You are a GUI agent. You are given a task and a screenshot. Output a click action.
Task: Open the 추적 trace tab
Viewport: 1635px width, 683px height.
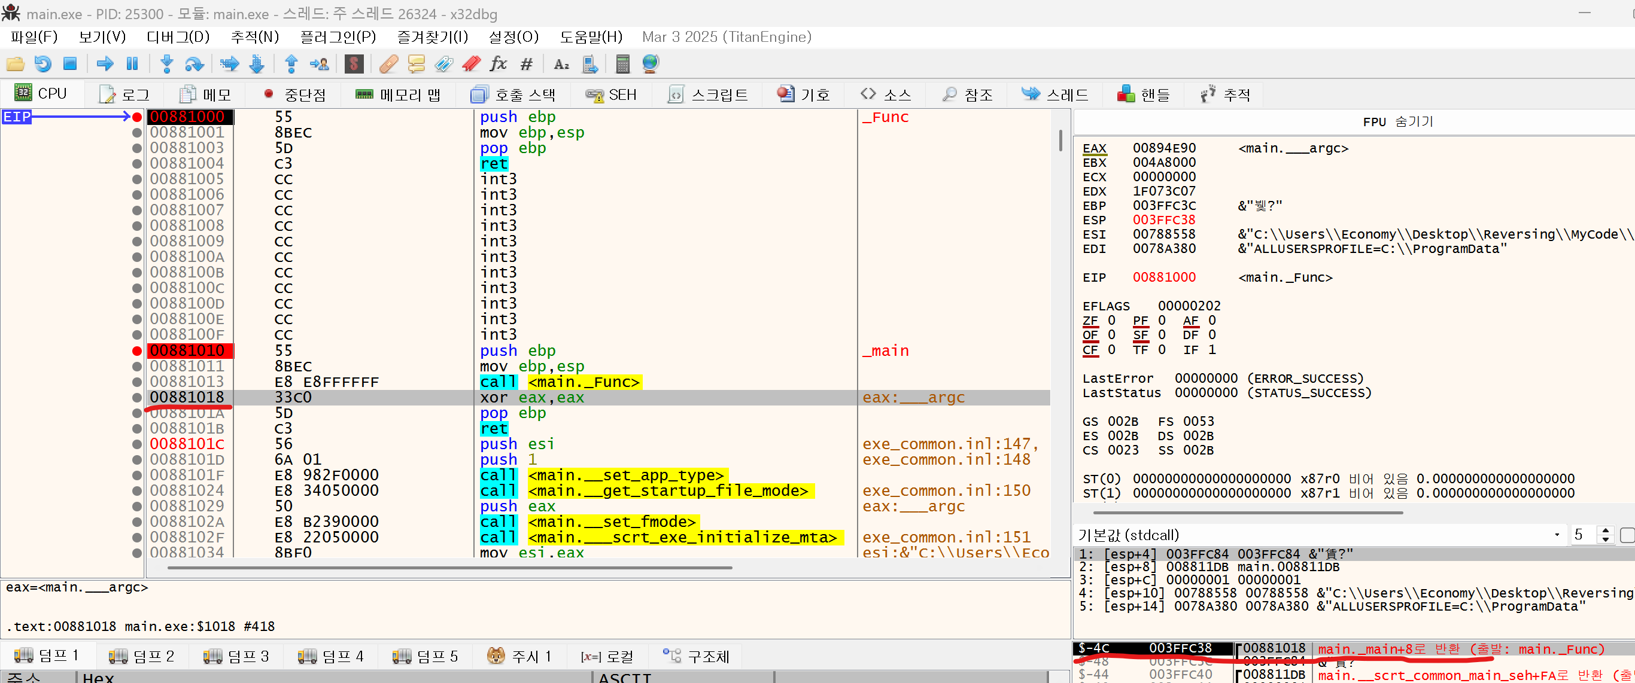1226,94
